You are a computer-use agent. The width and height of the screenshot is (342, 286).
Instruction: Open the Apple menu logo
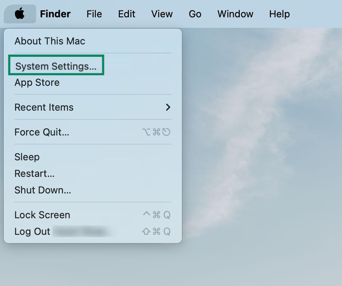coord(20,14)
